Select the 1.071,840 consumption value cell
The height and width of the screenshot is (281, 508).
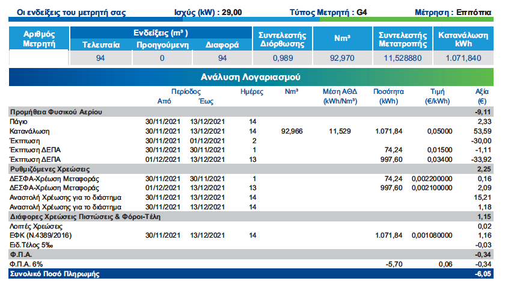(464, 58)
